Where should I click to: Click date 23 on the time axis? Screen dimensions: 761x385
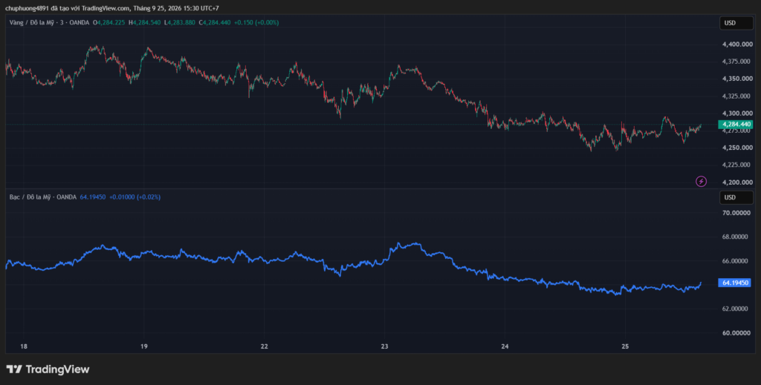click(384, 346)
